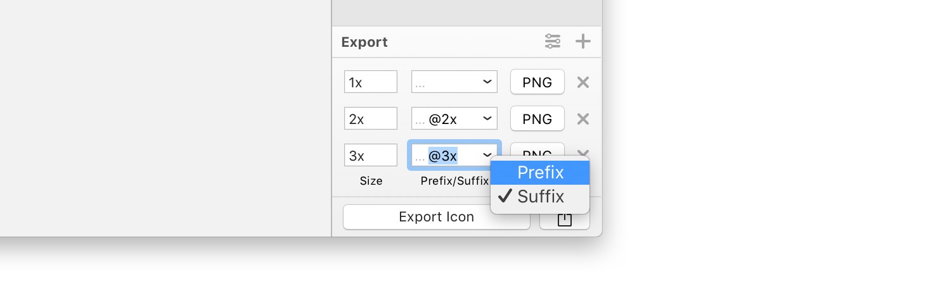Image resolution: width=933 pixels, height=291 pixels.
Task: Expand the @3x prefix/suffix dropdown arrow
Action: [x=487, y=155]
